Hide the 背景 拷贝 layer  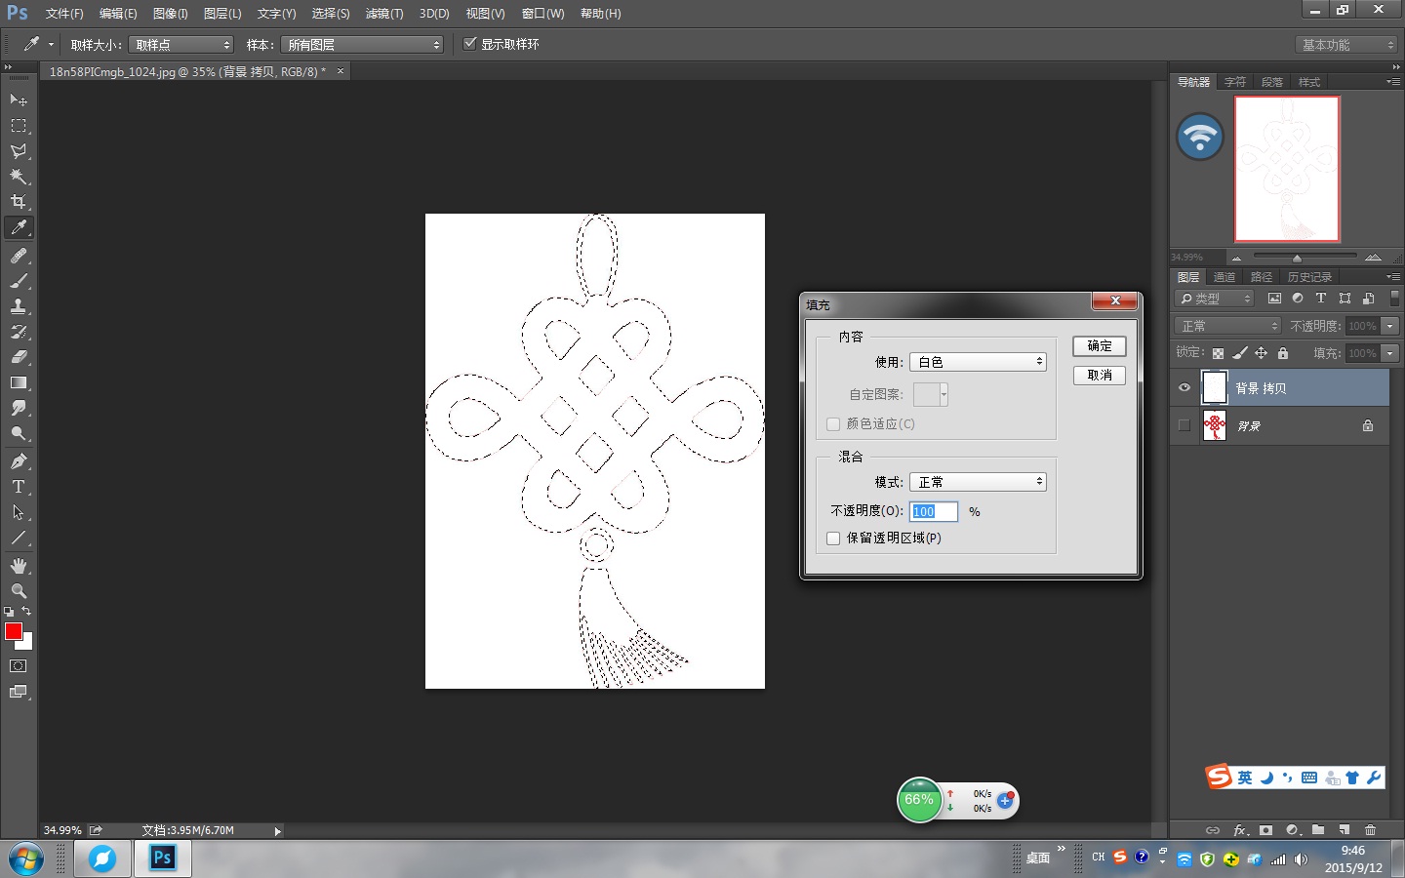coord(1184,388)
